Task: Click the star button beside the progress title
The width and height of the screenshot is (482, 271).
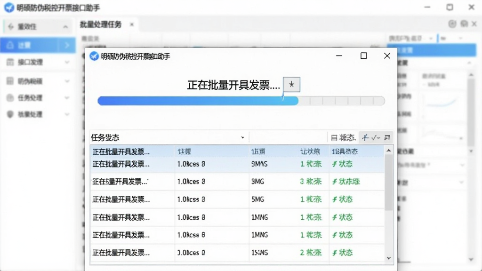Action: (x=291, y=85)
